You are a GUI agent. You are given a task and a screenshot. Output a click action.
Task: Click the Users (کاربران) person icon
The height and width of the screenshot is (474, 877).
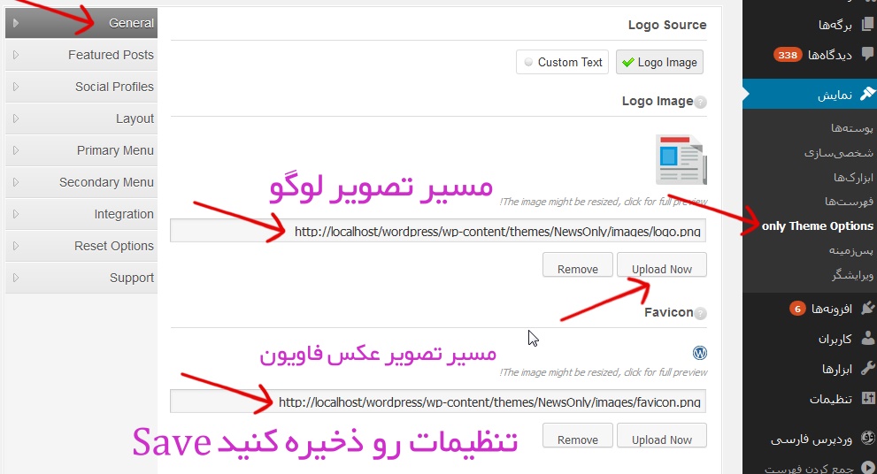point(867,339)
